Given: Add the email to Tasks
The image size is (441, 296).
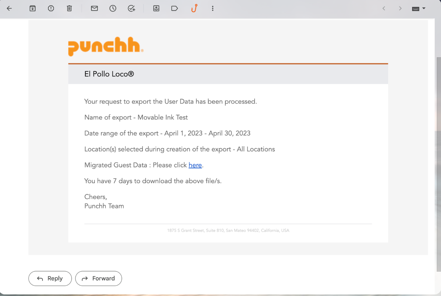Looking at the screenshot, I should tap(131, 9).
